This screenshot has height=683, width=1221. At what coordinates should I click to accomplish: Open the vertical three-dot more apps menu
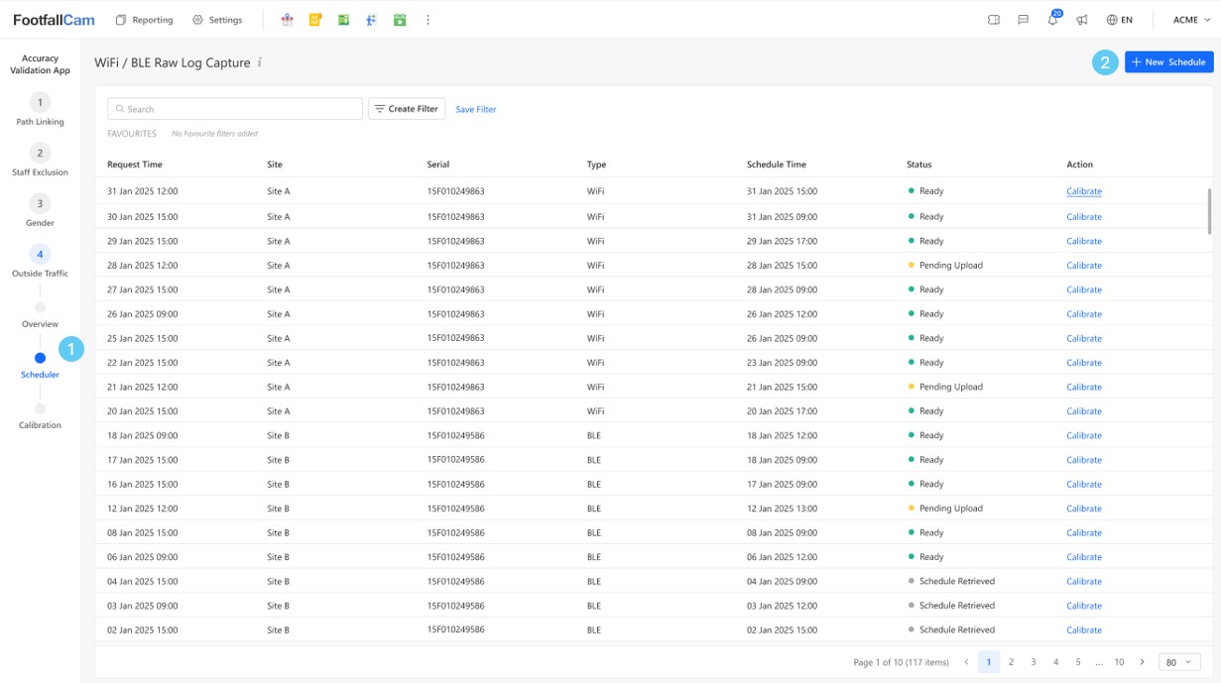coord(427,20)
